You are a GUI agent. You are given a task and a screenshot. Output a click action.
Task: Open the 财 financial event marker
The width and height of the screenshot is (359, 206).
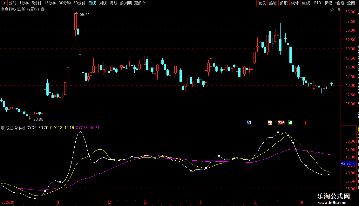(249, 123)
